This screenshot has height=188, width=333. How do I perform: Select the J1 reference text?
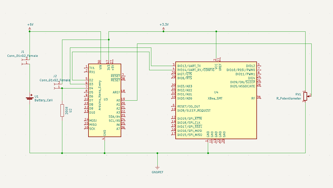[23, 51]
